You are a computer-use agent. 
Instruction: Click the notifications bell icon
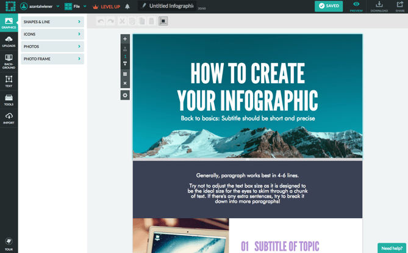coord(127,6)
